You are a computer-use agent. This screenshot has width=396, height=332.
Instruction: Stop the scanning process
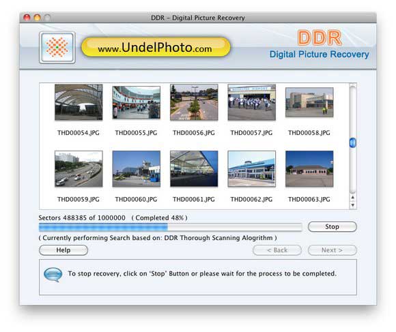pos(332,226)
